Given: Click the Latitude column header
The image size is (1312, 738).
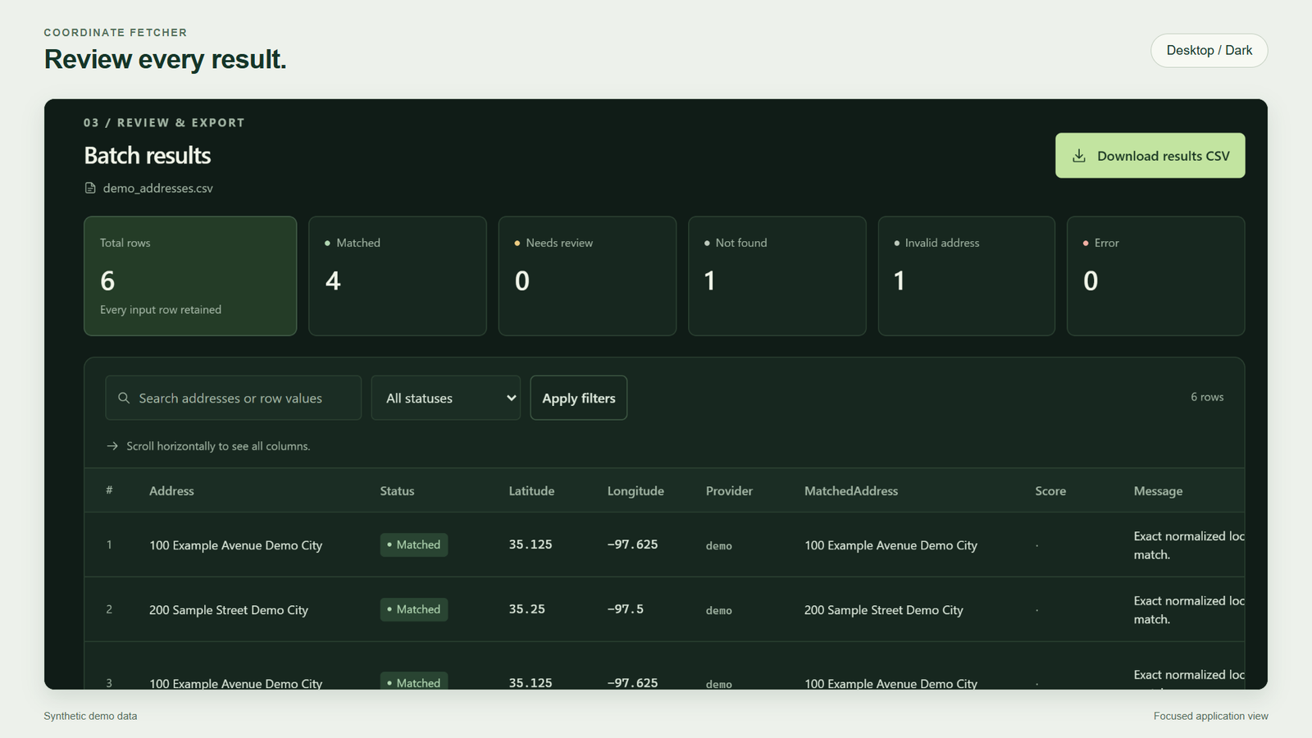Looking at the screenshot, I should pyautogui.click(x=531, y=491).
